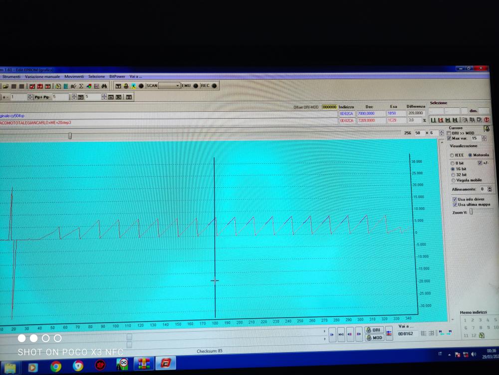Click the WinRAR icon in taskbar
This screenshot has width=499, height=375.
(x=144, y=365)
